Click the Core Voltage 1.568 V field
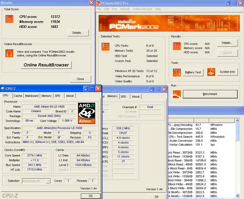Image resolution: width=244 pixels, height=199 pixels. coord(67,121)
